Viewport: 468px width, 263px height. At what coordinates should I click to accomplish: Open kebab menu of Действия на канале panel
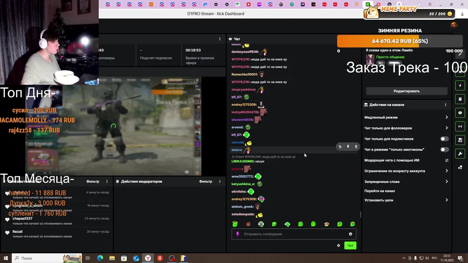click(x=445, y=105)
